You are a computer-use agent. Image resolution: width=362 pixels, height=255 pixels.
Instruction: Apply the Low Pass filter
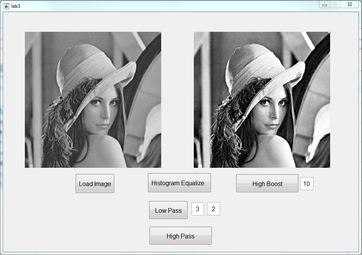coord(168,210)
